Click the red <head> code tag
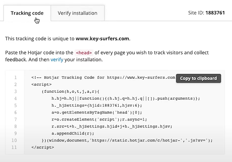 click(84, 53)
